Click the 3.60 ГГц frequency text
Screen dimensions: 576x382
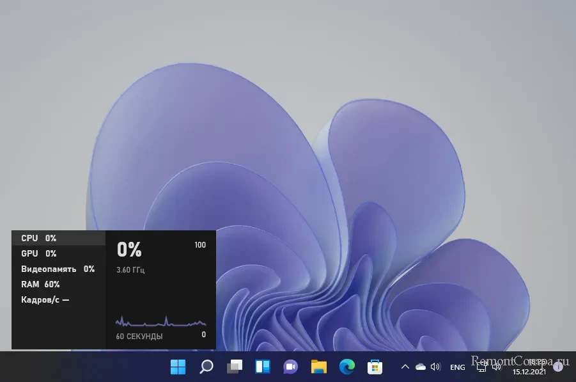(130, 270)
